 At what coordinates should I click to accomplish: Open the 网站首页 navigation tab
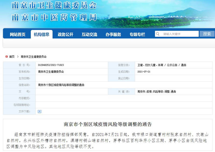(17, 34)
